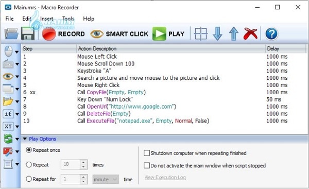This screenshot has height=189, width=309.
Task: Click the green loop arrows sidebar icon
Action: pos(8,139)
